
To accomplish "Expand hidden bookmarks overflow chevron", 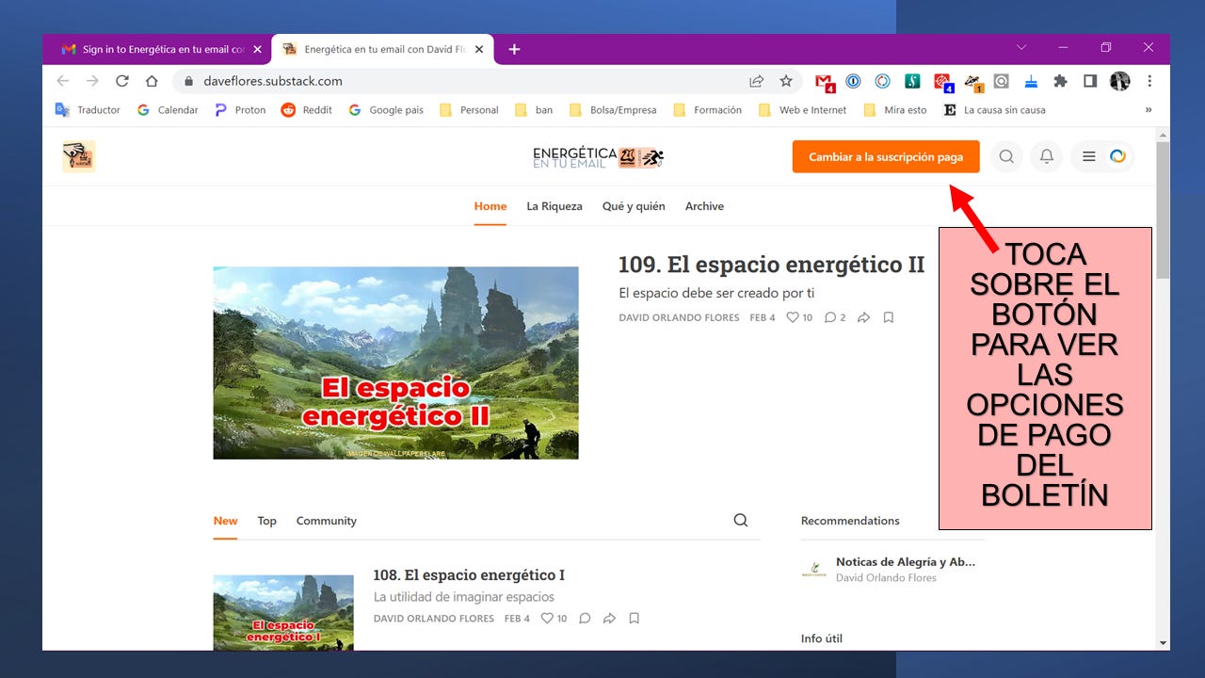I will (x=1149, y=110).
